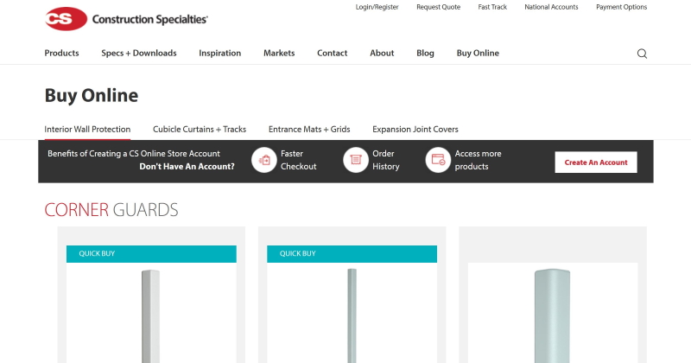Click Benefits of Creating a CS Online Store Account text
The height and width of the screenshot is (363, 691).
pos(134,154)
